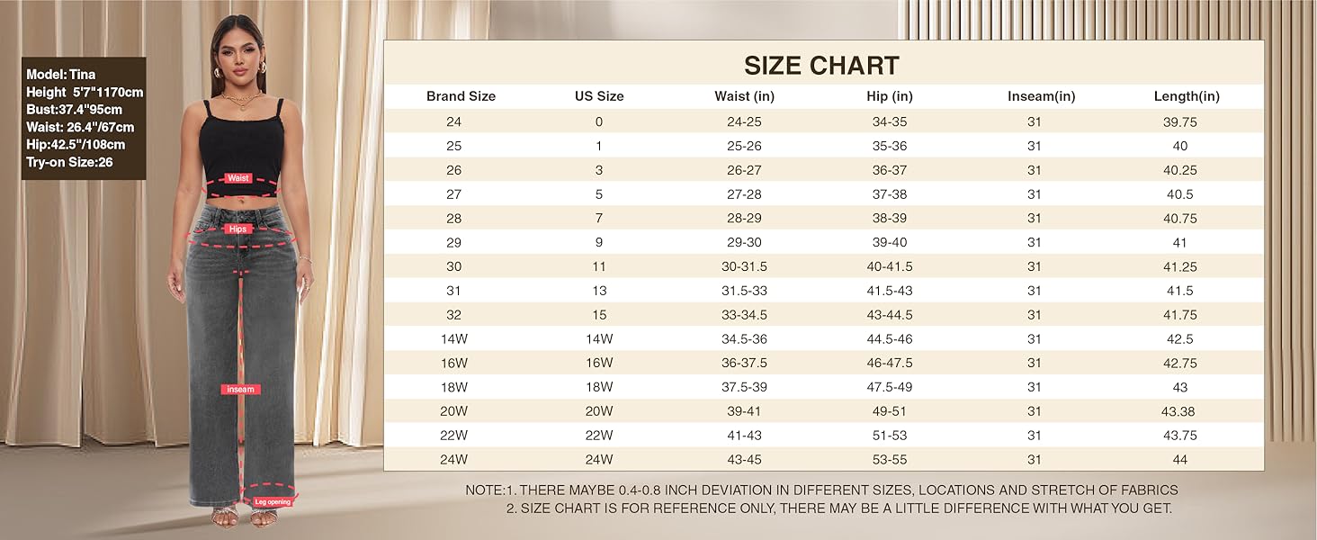1317x540 pixels.
Task: Click the Model: Tina info box
Action: coord(84,118)
